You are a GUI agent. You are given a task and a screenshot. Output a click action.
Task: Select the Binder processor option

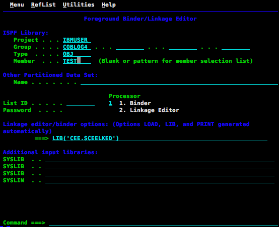click(135, 103)
